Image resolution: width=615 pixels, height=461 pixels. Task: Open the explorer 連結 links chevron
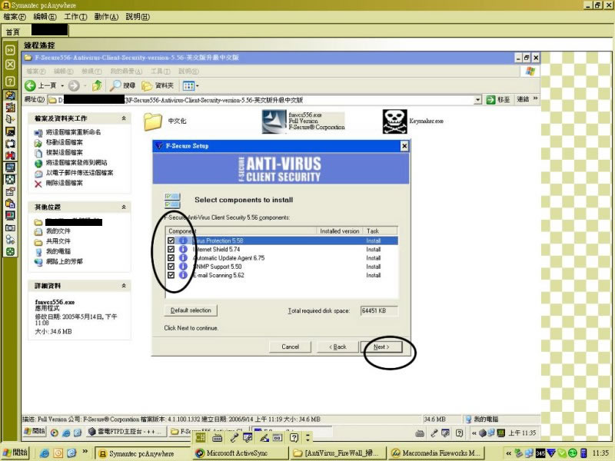tap(535, 98)
